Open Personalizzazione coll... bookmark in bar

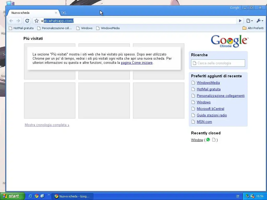tap(54, 28)
